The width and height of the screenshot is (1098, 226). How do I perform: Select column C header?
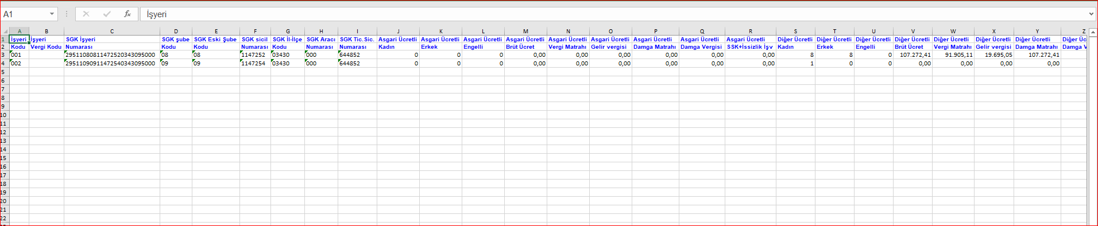click(x=112, y=32)
